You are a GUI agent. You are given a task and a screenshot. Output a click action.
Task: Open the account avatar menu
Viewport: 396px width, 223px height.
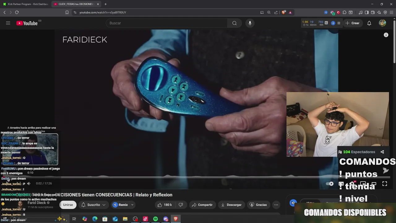[382, 23]
